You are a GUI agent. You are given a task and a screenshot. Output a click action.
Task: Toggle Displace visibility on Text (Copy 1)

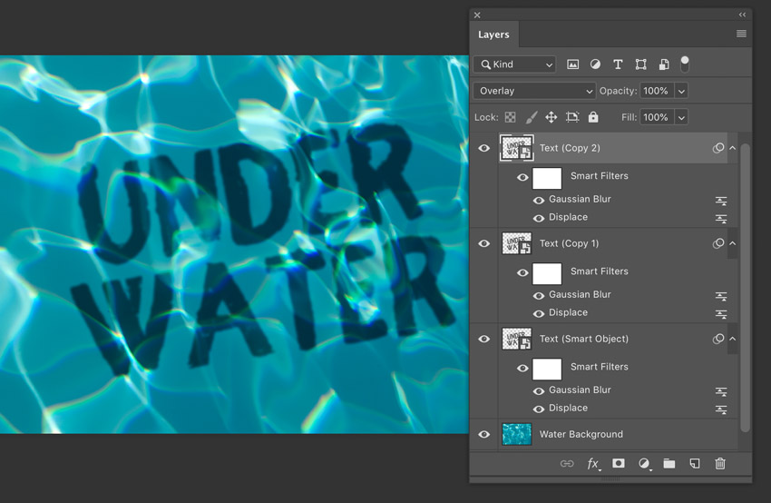coord(539,313)
